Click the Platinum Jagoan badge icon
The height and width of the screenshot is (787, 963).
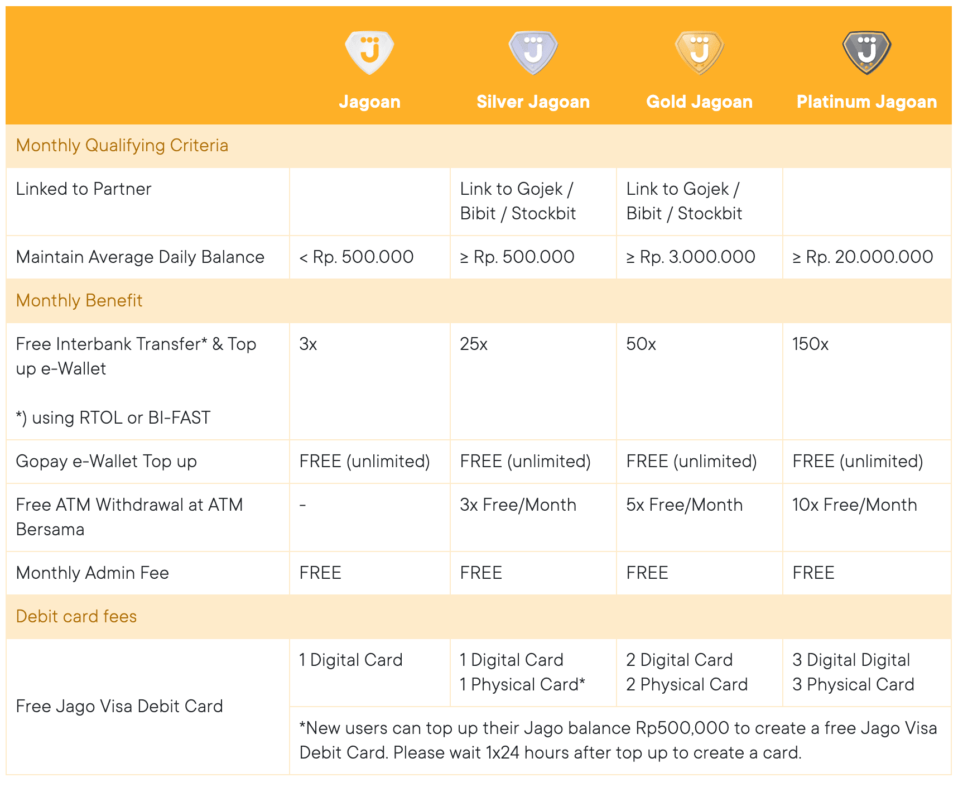866,52
